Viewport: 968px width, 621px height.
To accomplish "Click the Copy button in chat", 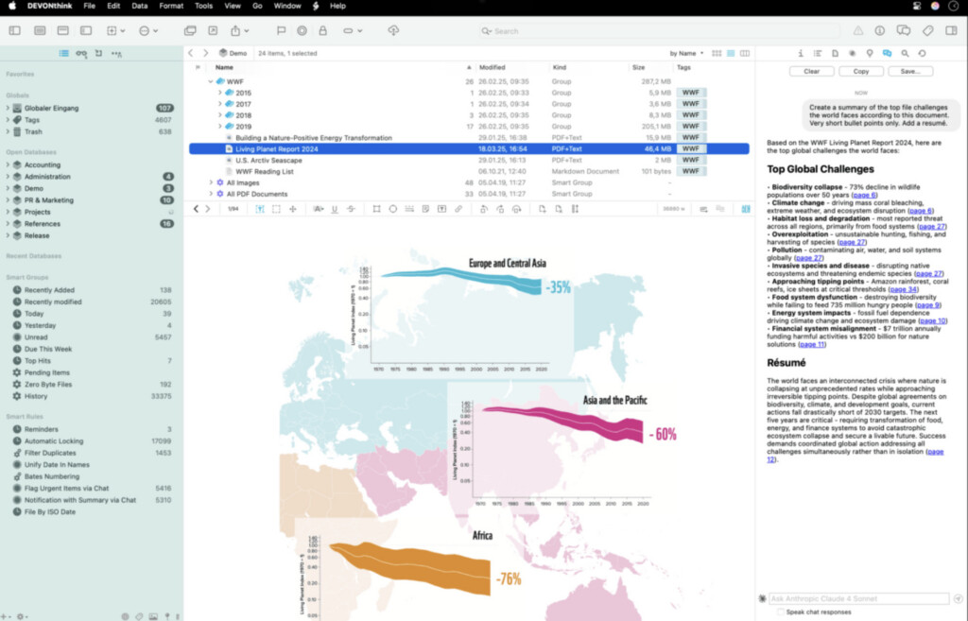I will pyautogui.click(x=860, y=72).
